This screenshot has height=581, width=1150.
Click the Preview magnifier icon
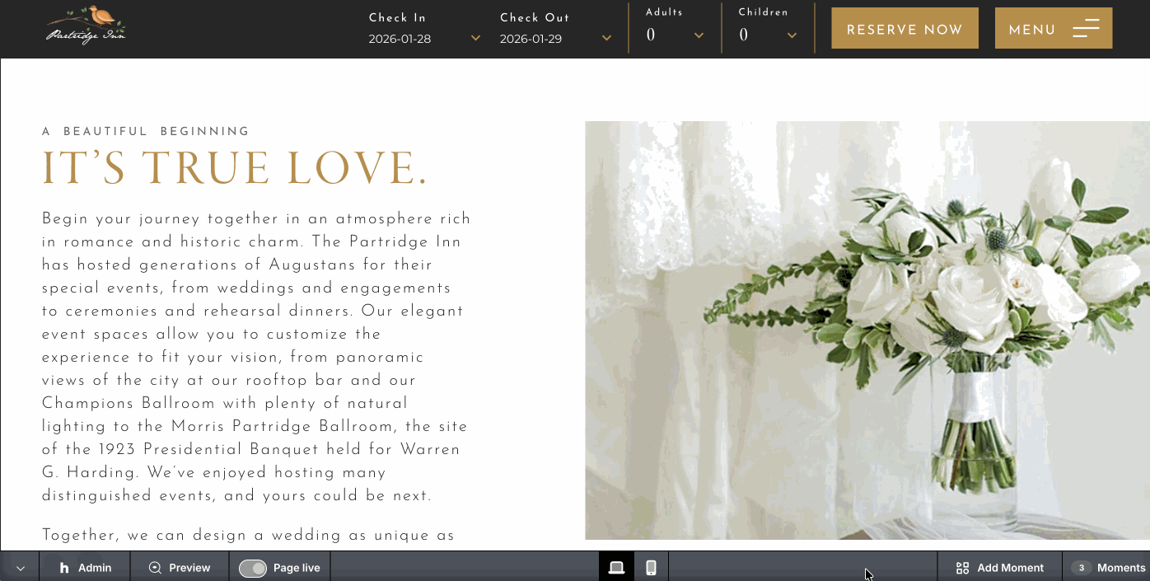[155, 568]
